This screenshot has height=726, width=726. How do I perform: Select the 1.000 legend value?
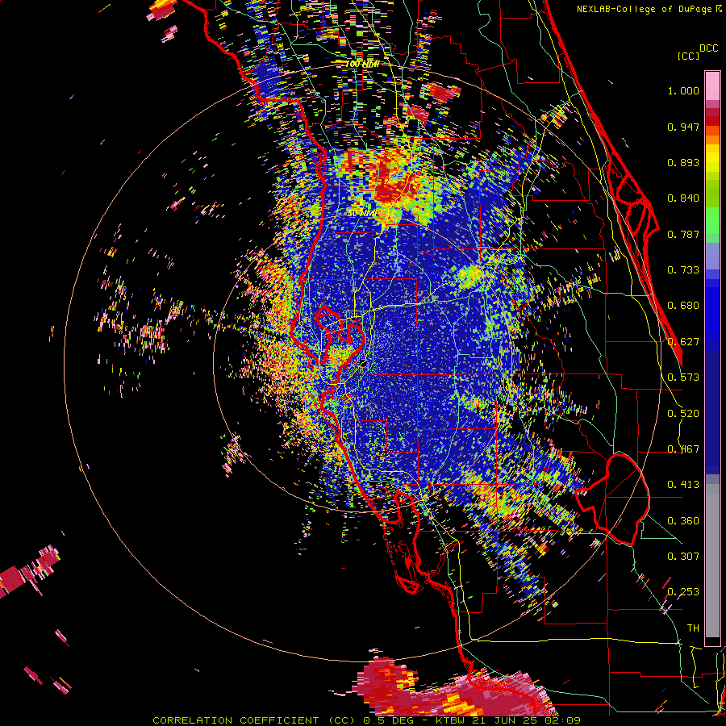[683, 90]
